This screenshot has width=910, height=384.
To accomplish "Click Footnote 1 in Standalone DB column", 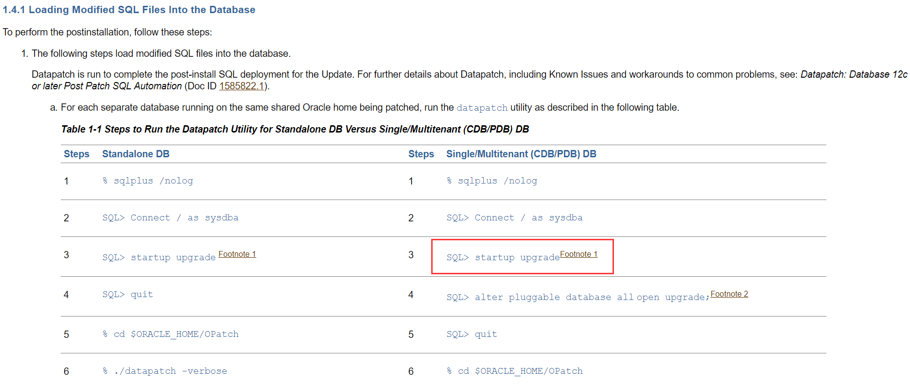I will click(x=237, y=254).
